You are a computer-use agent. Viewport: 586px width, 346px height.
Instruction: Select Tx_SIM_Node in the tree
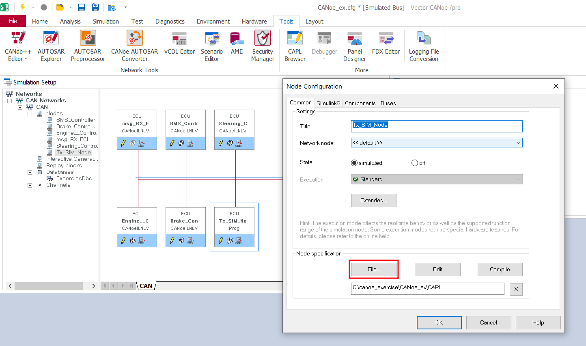click(x=73, y=152)
